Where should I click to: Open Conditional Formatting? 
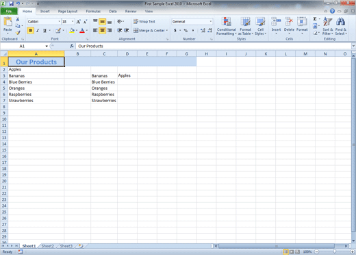click(x=227, y=26)
